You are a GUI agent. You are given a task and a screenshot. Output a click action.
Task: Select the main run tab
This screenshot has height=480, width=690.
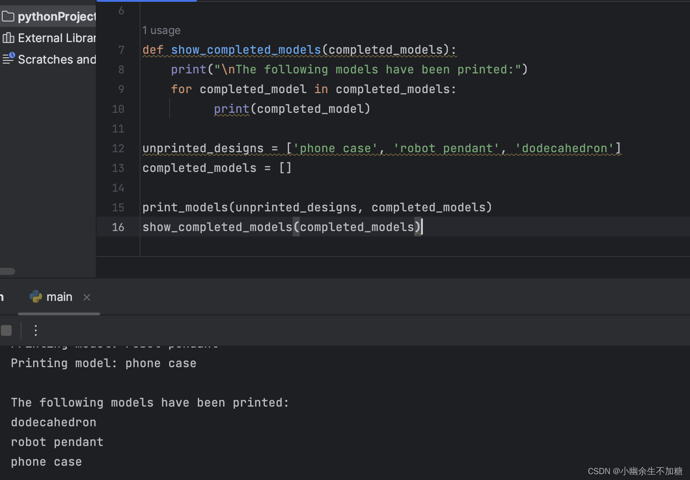coord(59,297)
